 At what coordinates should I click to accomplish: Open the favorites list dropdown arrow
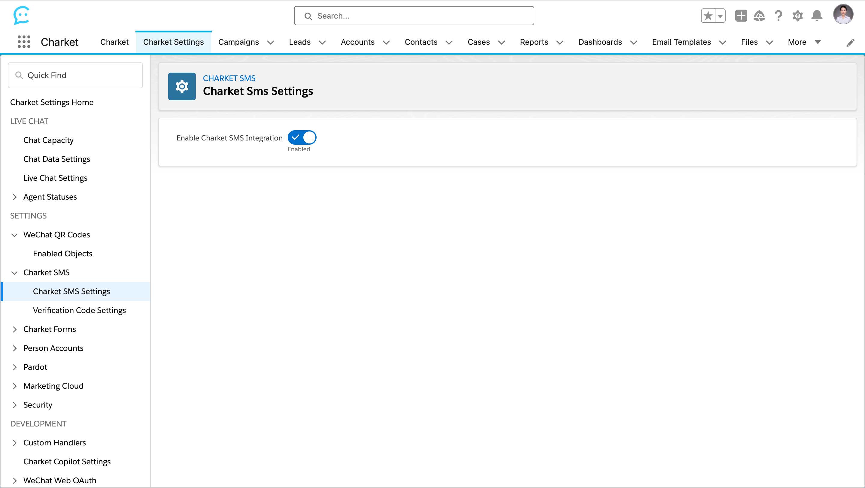720,16
